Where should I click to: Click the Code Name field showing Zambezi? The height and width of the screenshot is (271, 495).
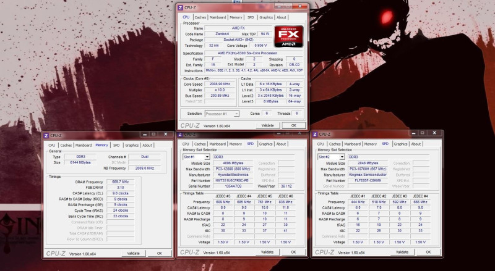tap(222, 34)
